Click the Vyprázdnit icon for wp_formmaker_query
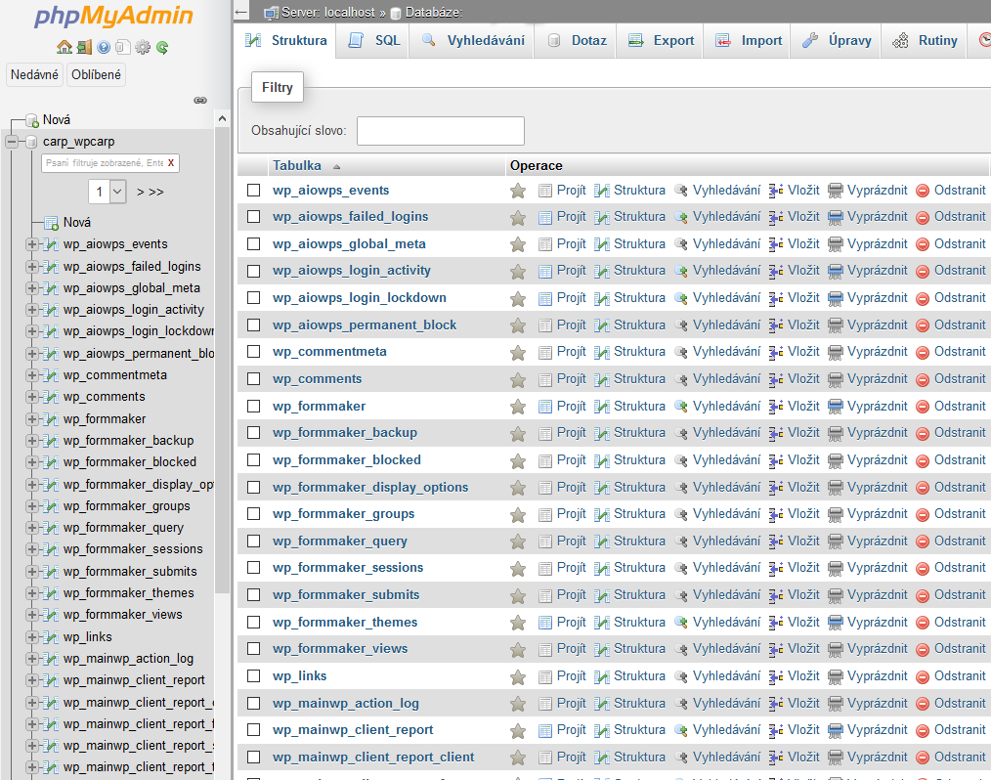 point(835,542)
